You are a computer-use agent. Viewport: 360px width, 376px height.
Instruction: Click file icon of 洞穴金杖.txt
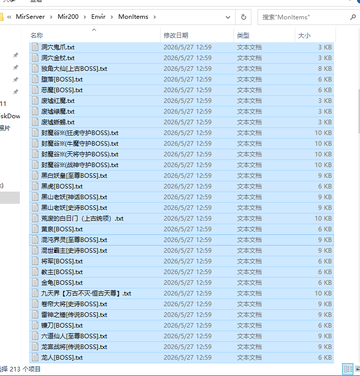[x=35, y=58]
